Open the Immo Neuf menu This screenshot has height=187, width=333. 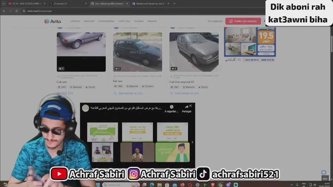(89, 21)
